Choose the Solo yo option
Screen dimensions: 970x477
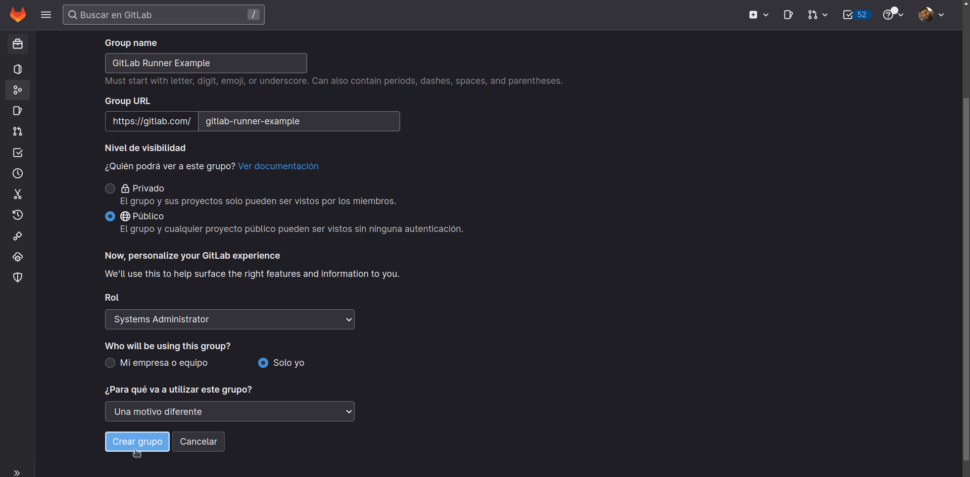(263, 363)
